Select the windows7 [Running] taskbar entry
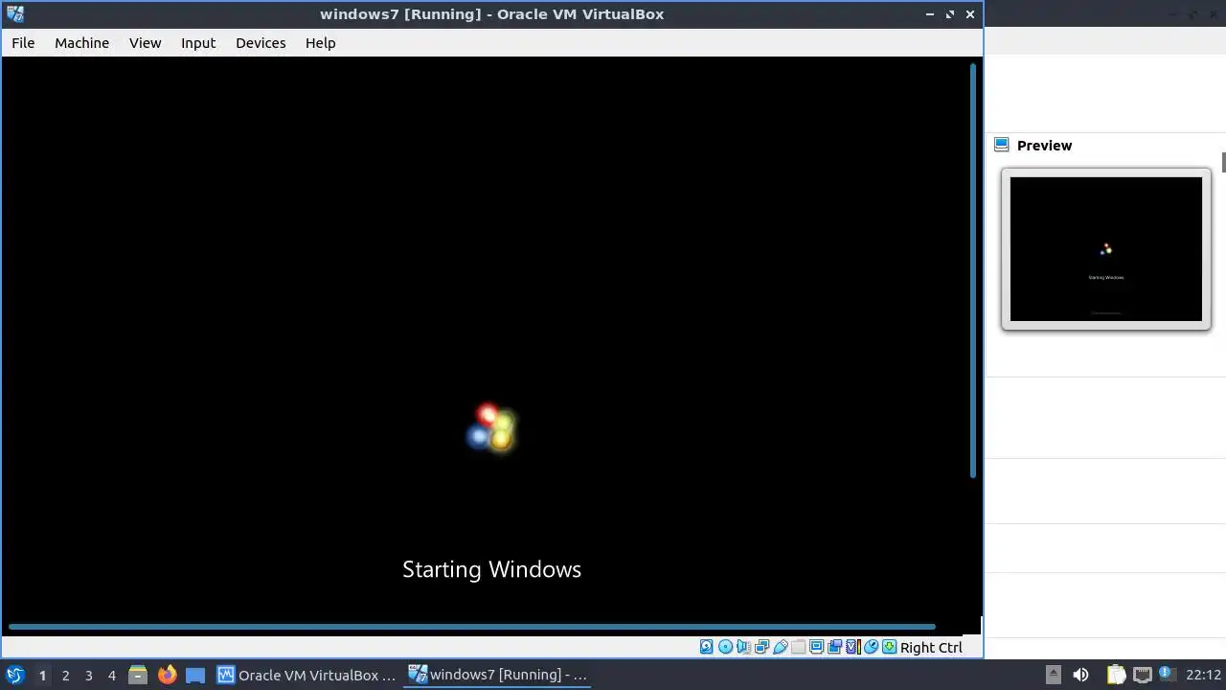 [498, 675]
